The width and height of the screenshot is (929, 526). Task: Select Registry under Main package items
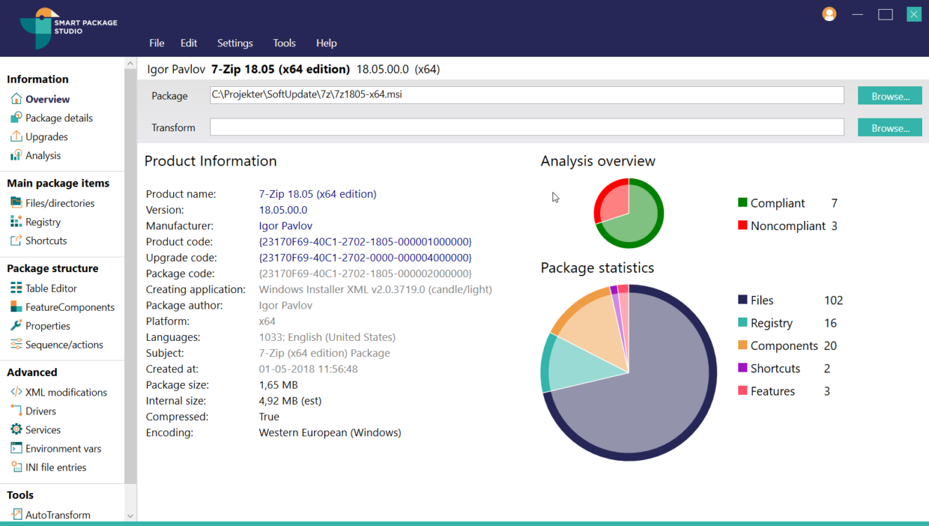coord(43,222)
